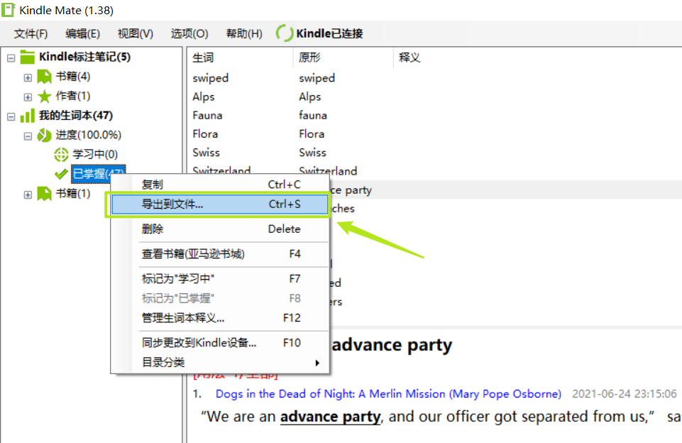Click the Kindle Mate app icon in title bar
This screenshot has height=443, width=682.
9,9
